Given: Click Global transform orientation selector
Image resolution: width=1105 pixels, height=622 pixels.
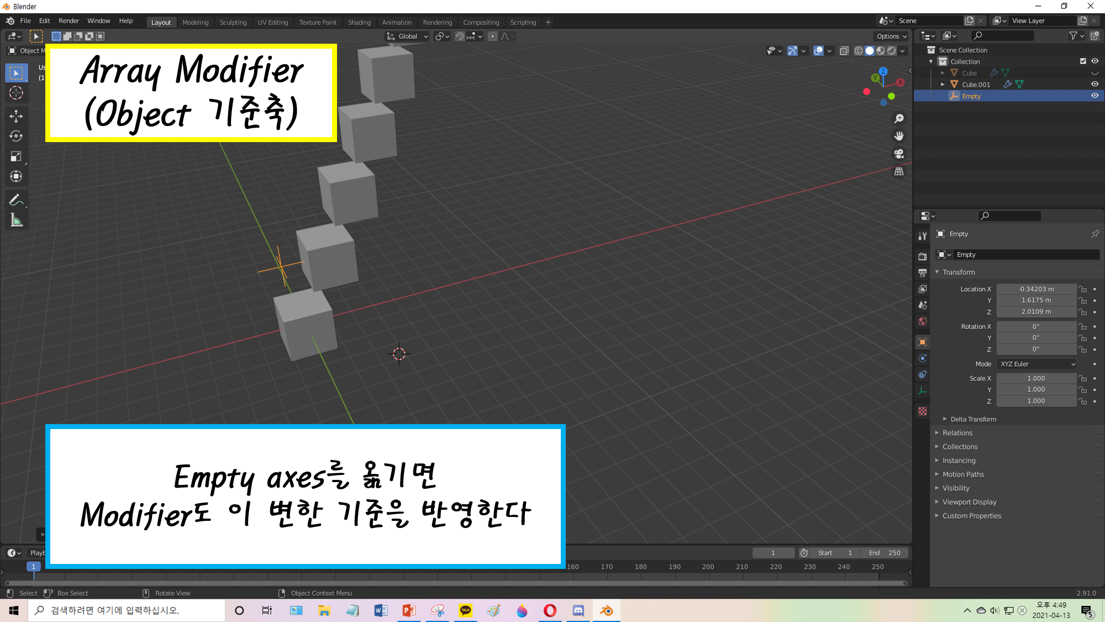Looking at the screenshot, I should pos(408,36).
